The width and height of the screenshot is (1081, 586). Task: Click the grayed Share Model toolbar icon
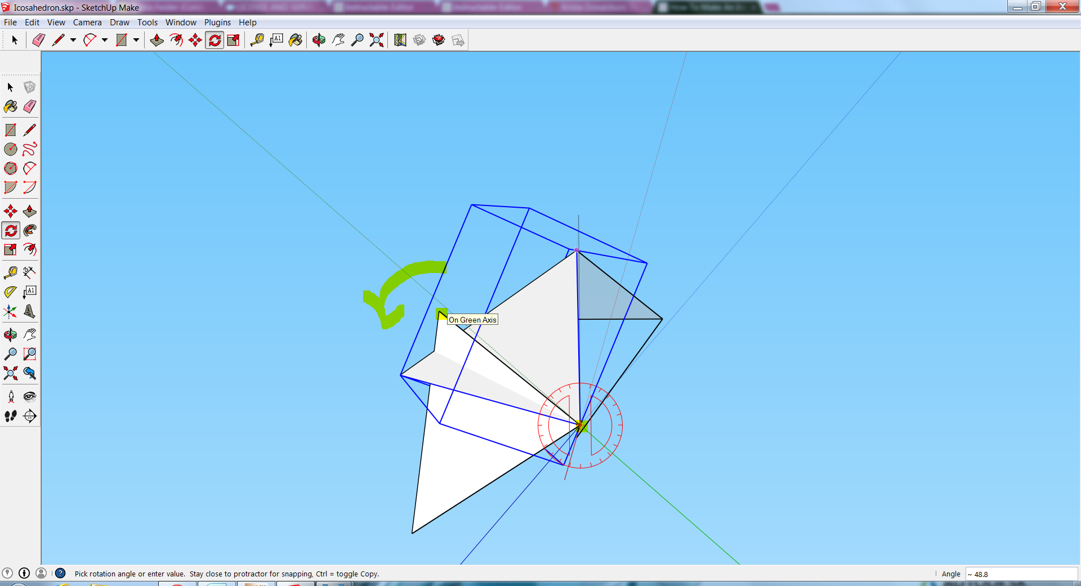tap(458, 40)
